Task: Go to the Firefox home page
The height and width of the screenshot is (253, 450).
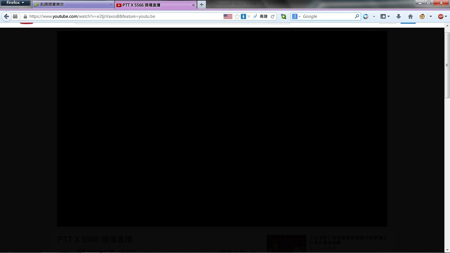Action: (410, 16)
